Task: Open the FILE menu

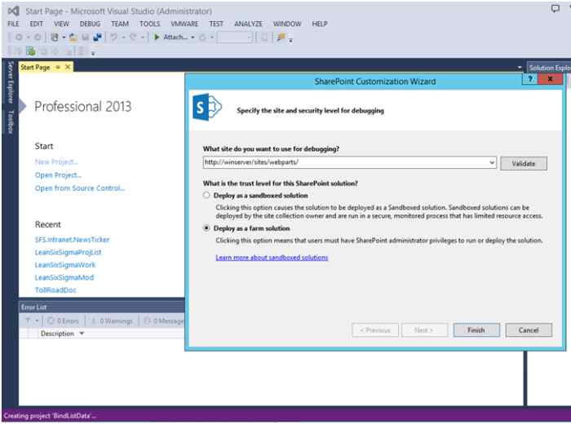Action: coord(14,24)
